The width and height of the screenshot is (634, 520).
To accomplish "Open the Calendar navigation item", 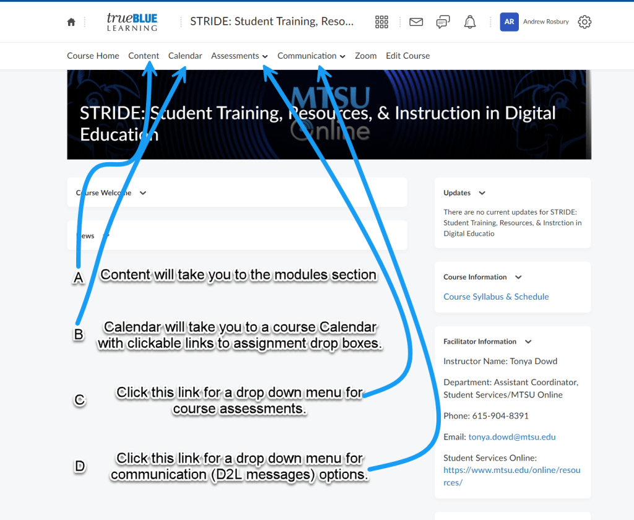I will [x=185, y=56].
